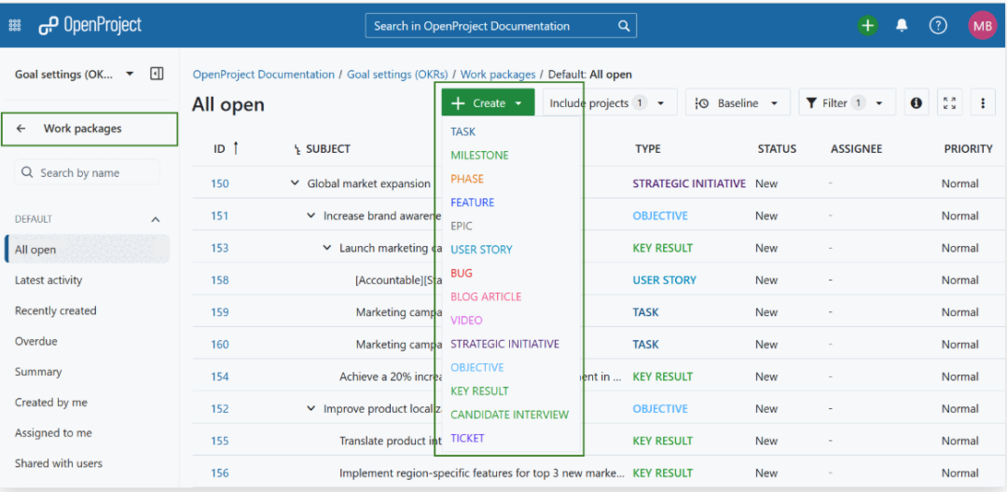Activate fullscreen zen mode icon
The image size is (1007, 492).
click(x=949, y=103)
